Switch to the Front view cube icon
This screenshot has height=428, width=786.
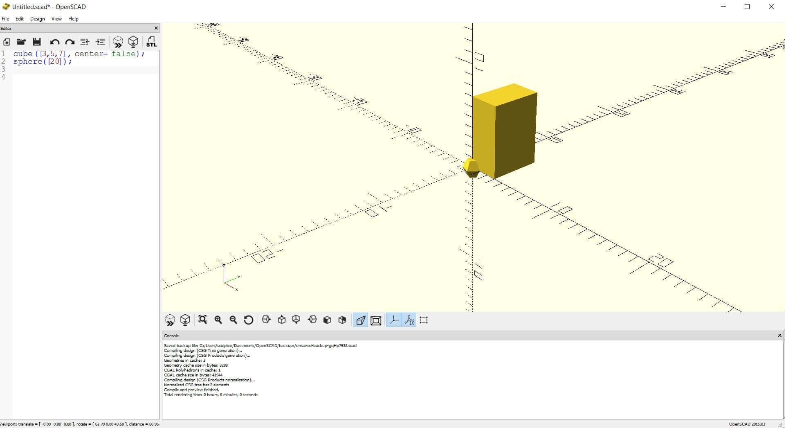[327, 320]
